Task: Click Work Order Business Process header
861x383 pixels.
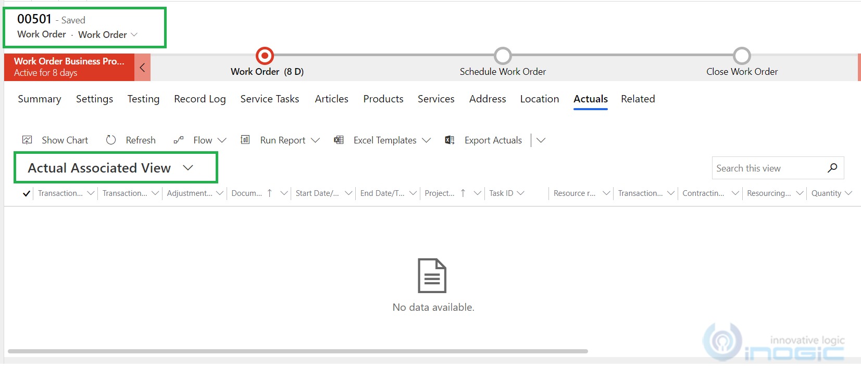Action: tap(69, 67)
